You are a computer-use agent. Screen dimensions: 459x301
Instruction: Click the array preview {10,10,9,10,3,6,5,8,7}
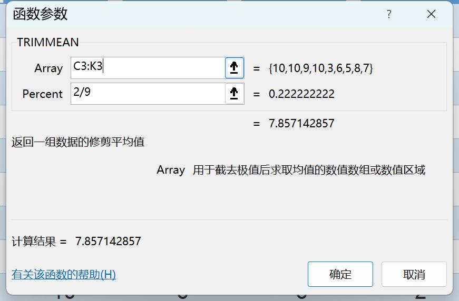(321, 68)
